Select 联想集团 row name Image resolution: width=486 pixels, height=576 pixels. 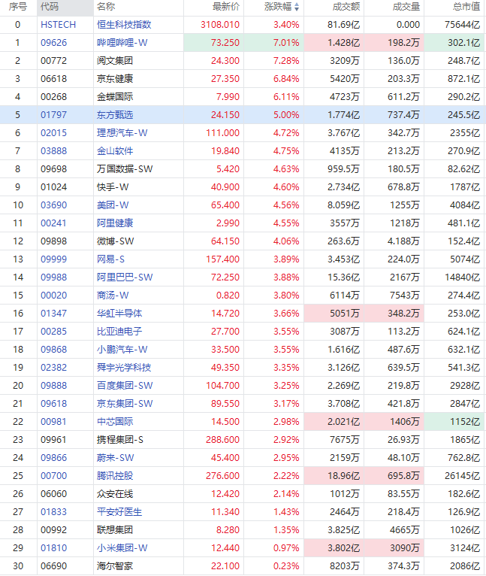115,529
